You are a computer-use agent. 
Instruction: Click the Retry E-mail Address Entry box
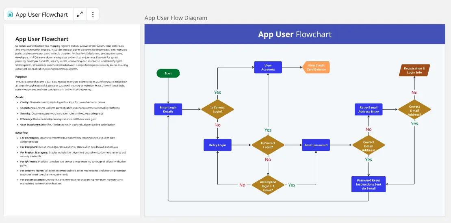(x=369, y=109)
